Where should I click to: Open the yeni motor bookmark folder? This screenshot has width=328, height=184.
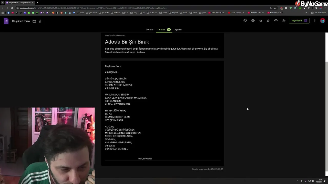pyautogui.click(x=91, y=13)
